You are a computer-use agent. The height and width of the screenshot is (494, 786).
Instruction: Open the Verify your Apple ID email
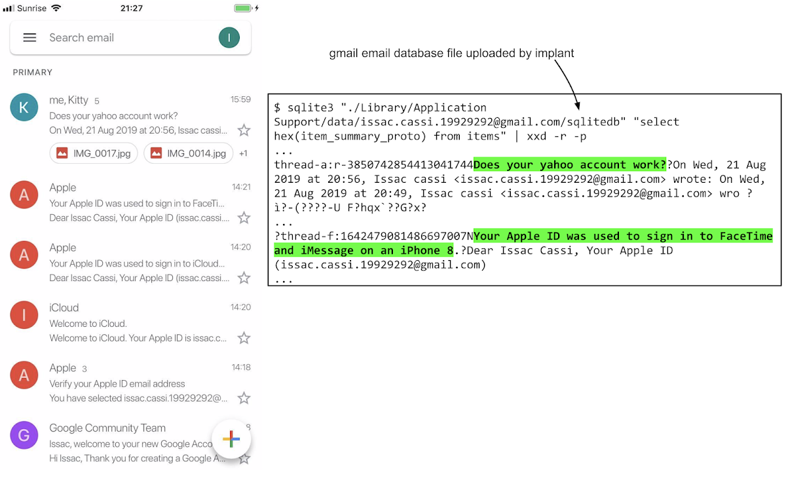pyautogui.click(x=118, y=382)
